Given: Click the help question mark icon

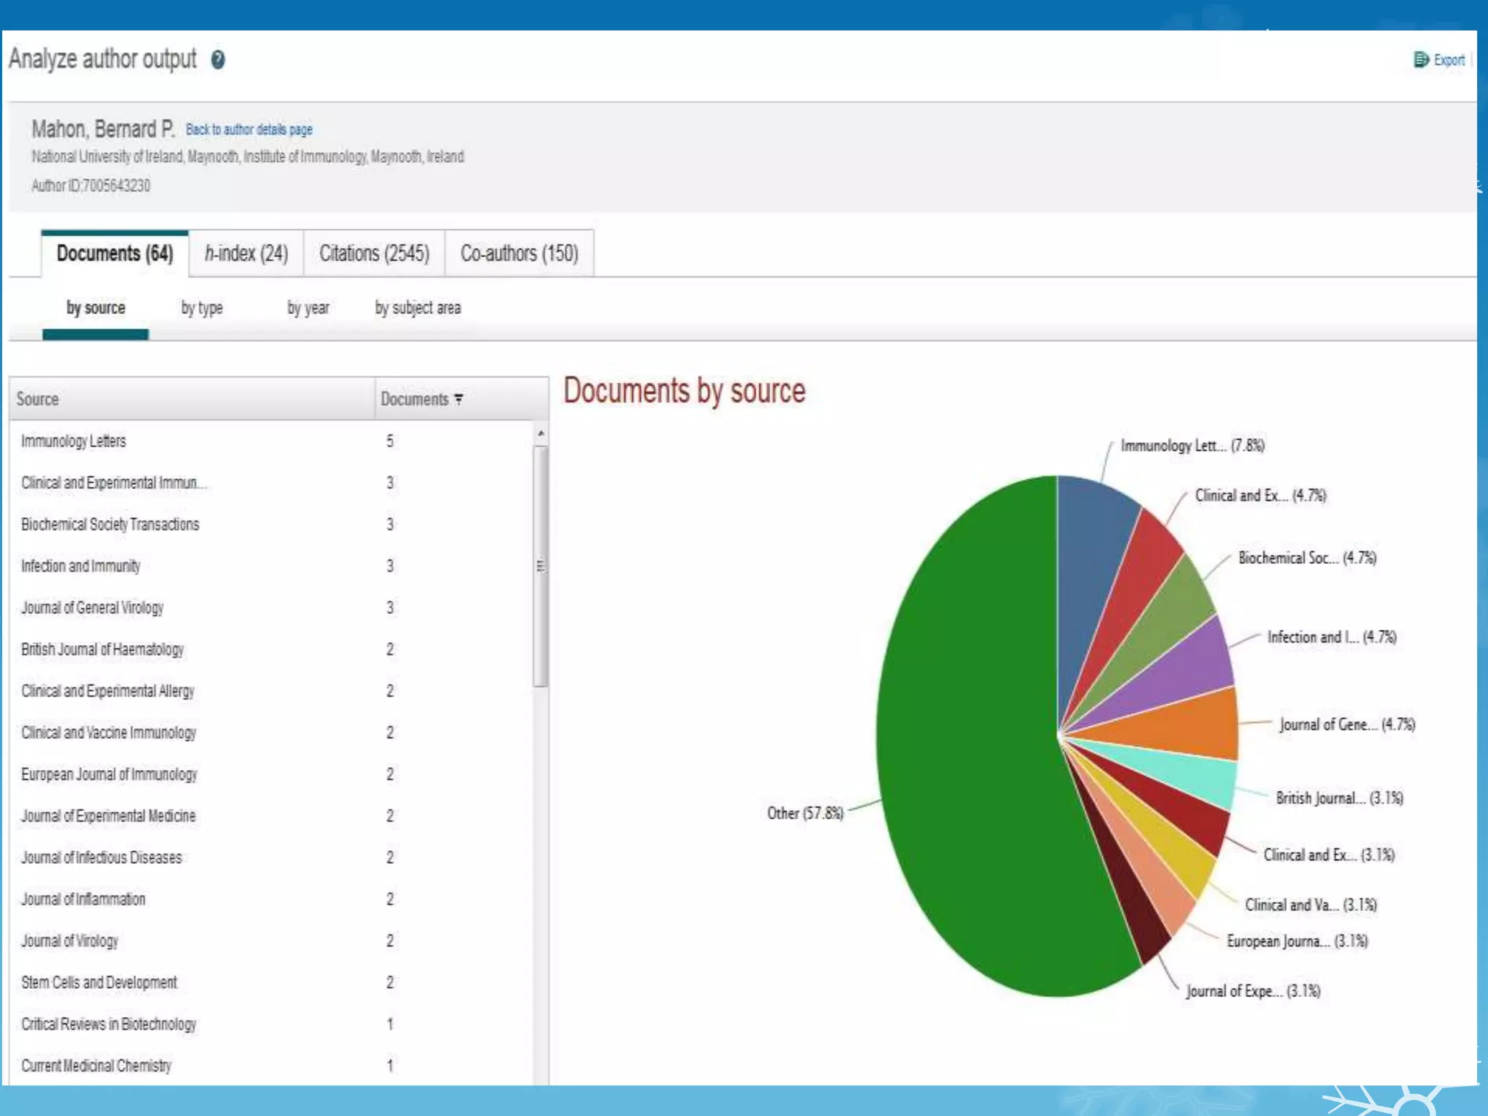Looking at the screenshot, I should [217, 60].
